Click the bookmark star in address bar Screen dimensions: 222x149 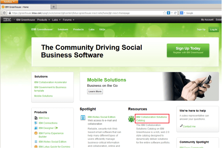coord(163,13)
